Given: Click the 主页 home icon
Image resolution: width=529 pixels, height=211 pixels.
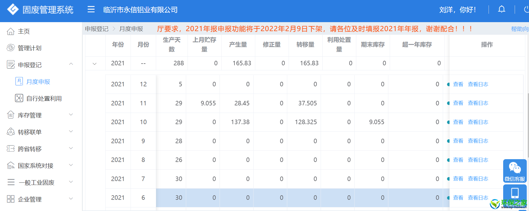Looking at the screenshot, I should click(11, 31).
